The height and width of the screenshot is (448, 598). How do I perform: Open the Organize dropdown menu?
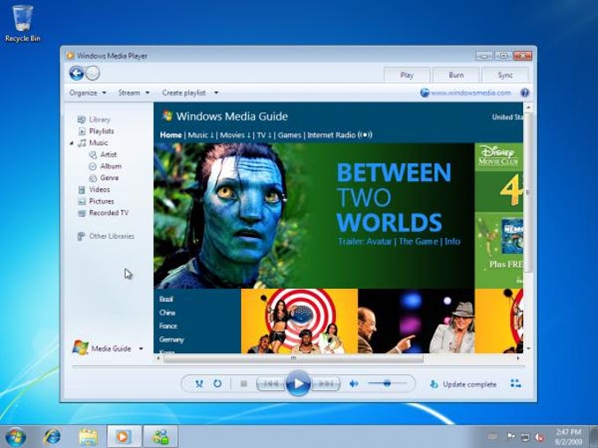tap(88, 92)
